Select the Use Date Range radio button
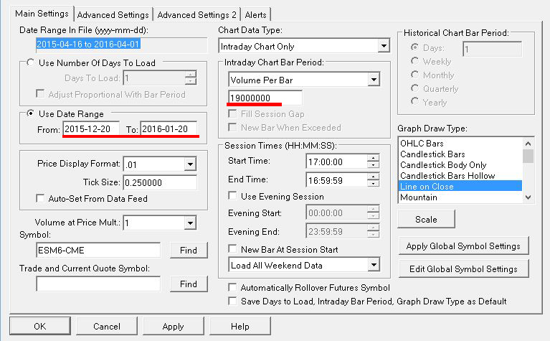Image resolution: width=550 pixels, height=341 pixels. click(31, 113)
